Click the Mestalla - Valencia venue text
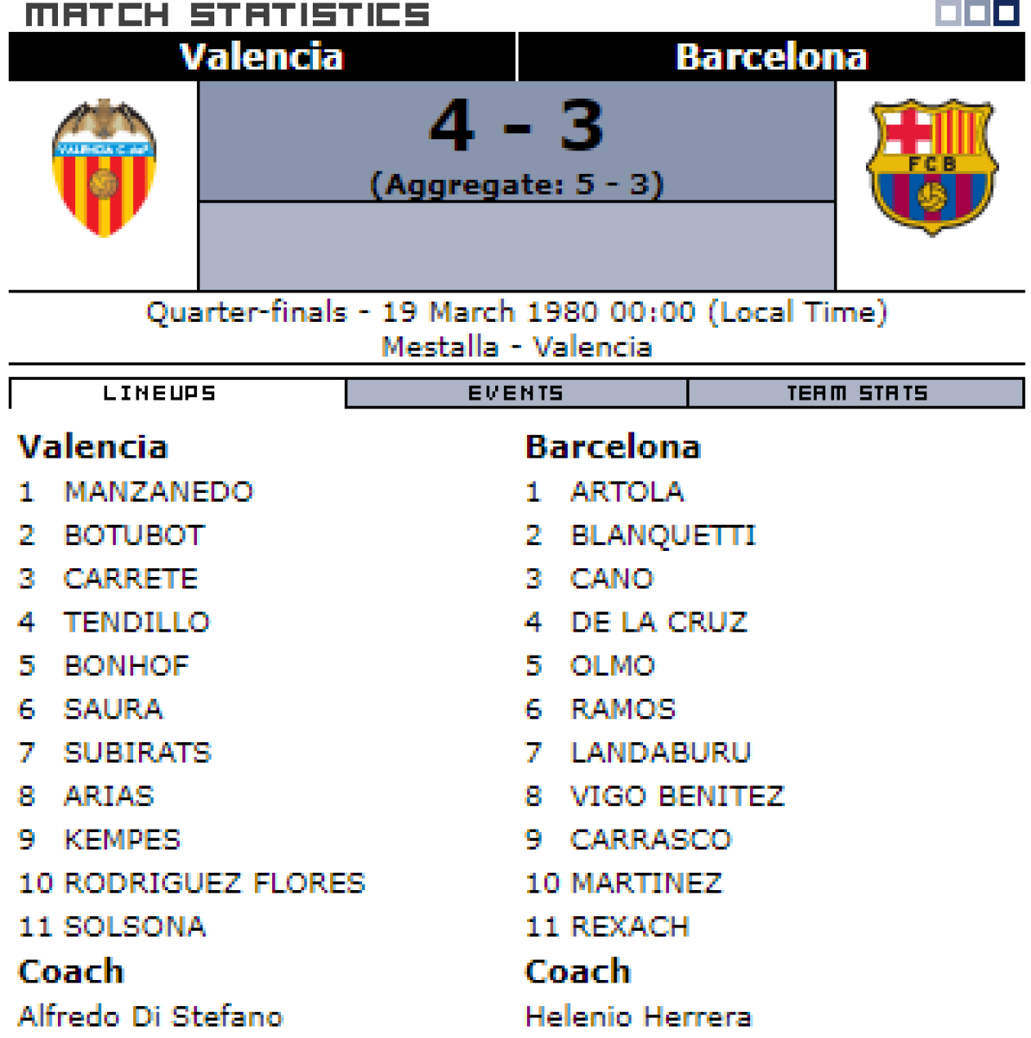1031x1038 pixels. [x=517, y=347]
